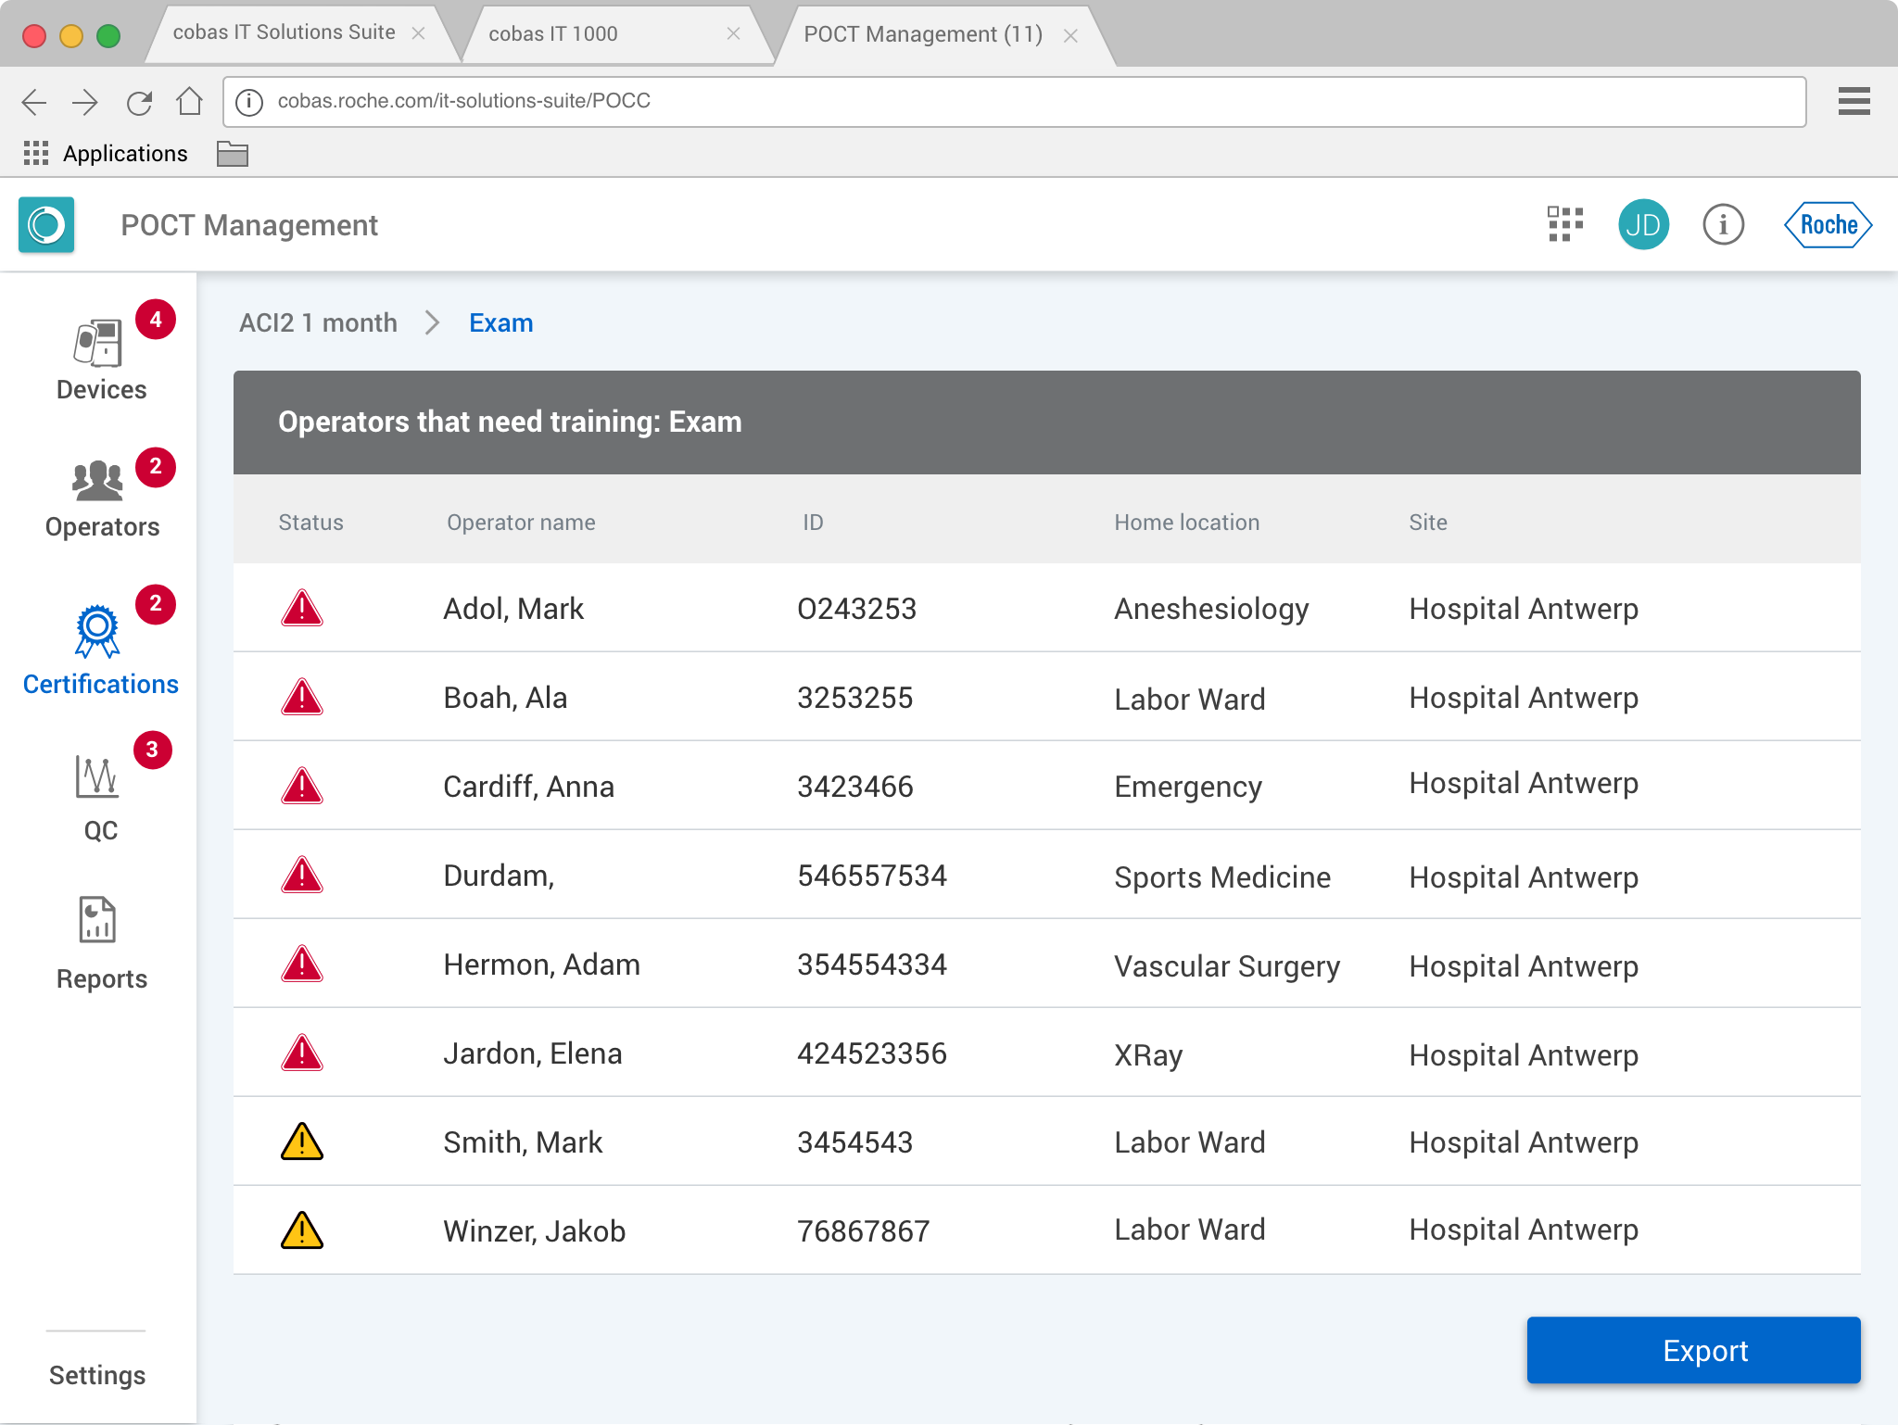The image size is (1898, 1425).
Task: Click the information icon in app header
Action: [x=1723, y=225]
